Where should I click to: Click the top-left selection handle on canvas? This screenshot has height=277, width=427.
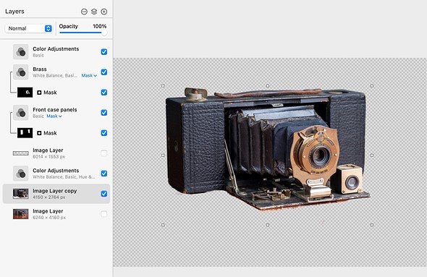[x=163, y=86]
